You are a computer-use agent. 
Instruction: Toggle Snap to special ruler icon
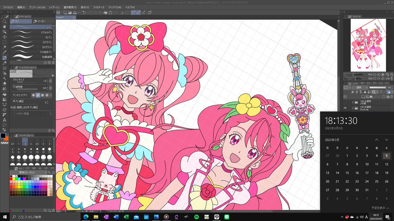139,12
